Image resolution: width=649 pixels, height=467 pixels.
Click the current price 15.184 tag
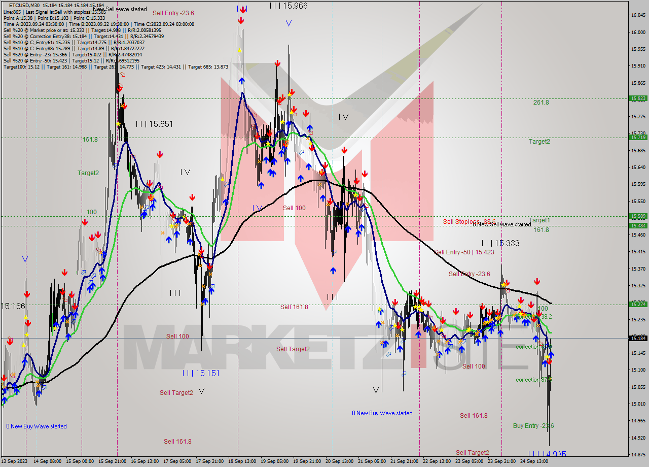tap(637, 338)
